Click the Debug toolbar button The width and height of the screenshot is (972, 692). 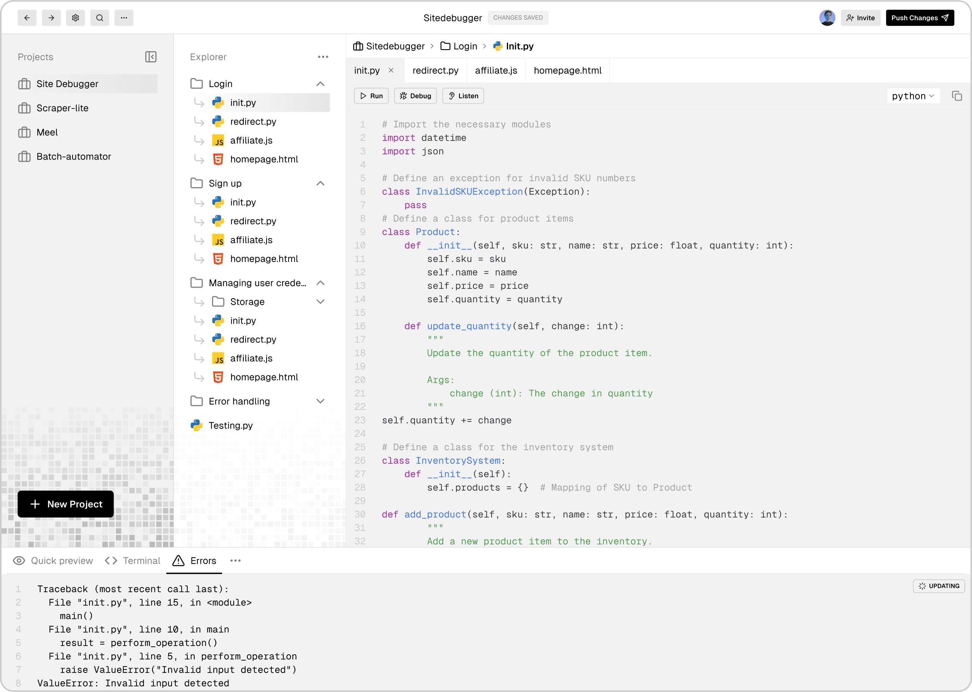pyautogui.click(x=415, y=96)
